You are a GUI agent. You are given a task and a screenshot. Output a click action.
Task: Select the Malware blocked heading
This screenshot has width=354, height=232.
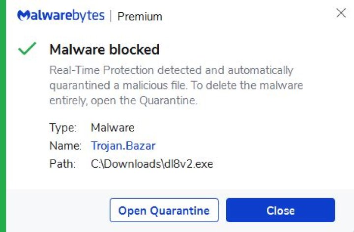(x=104, y=50)
